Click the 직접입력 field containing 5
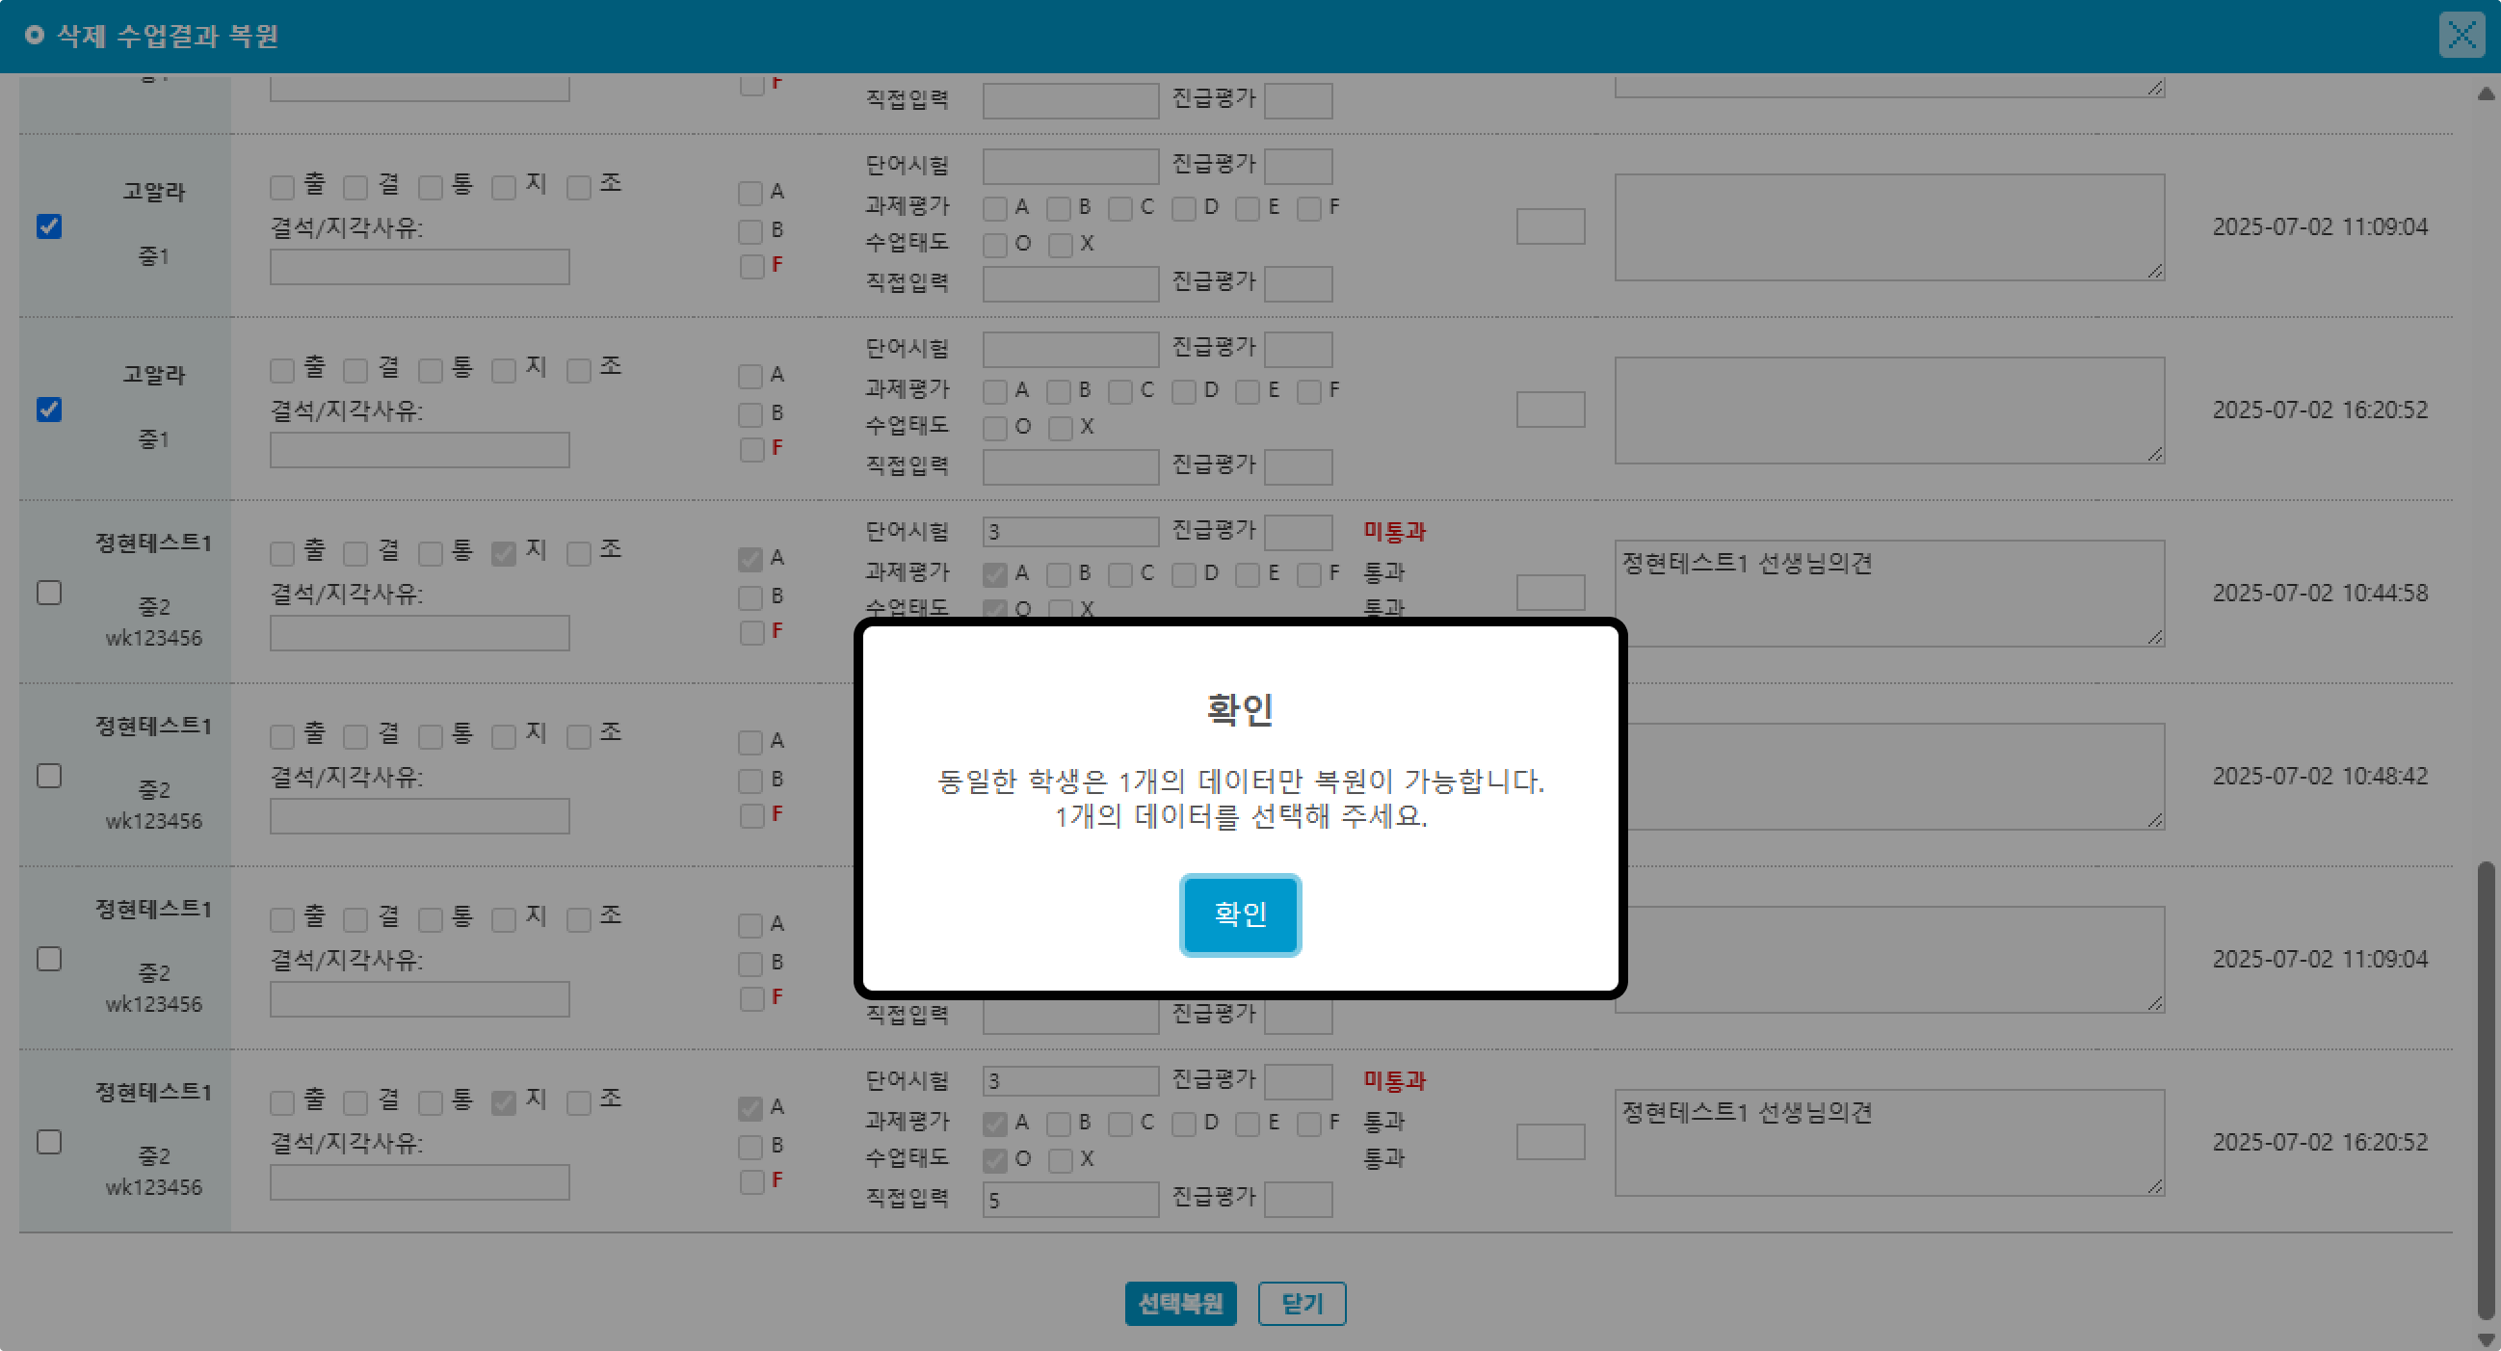2501x1351 pixels. 1070,1200
